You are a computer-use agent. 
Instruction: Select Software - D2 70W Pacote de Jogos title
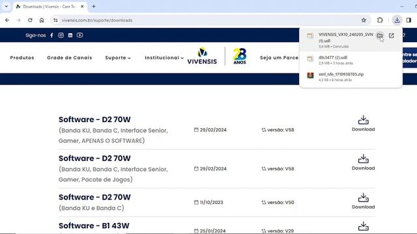(x=94, y=159)
